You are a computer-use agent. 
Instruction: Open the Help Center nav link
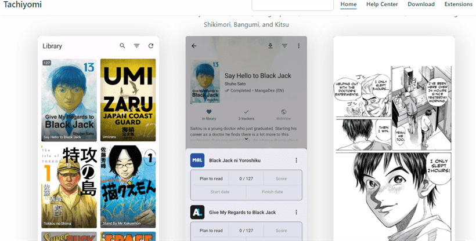point(382,4)
